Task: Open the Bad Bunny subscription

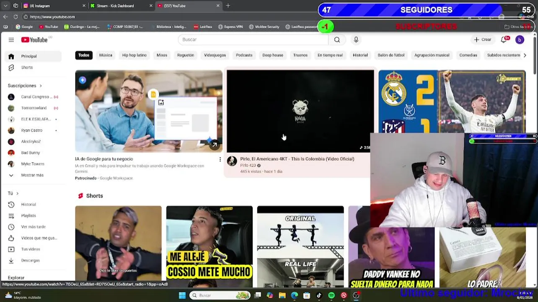Action: tap(34, 153)
